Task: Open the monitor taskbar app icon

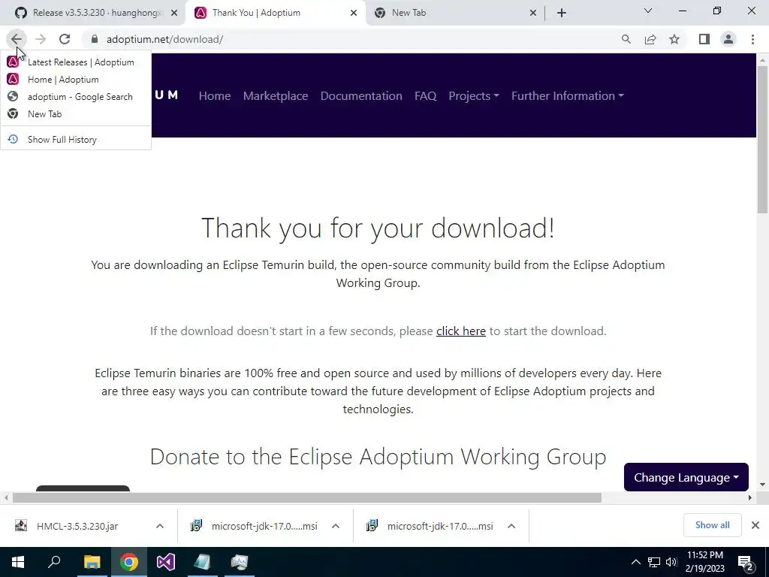Action: [240, 562]
